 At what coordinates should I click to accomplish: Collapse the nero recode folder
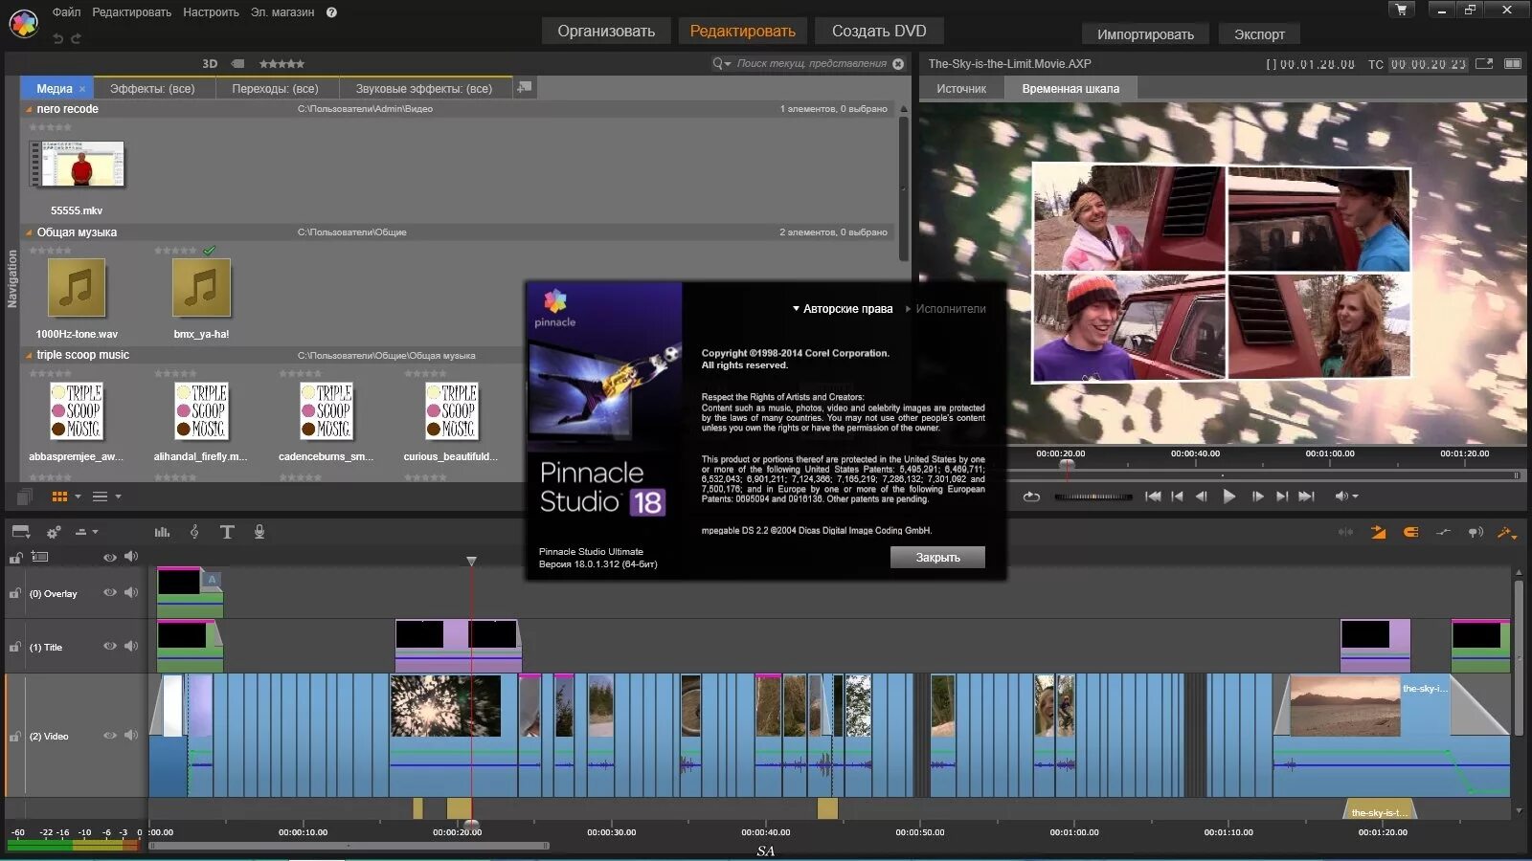(x=29, y=109)
